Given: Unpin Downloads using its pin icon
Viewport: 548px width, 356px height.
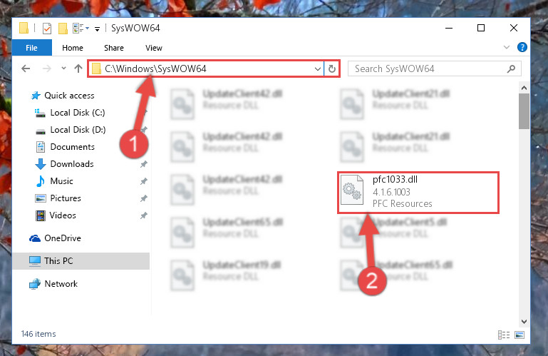Looking at the screenshot, I should (144, 164).
